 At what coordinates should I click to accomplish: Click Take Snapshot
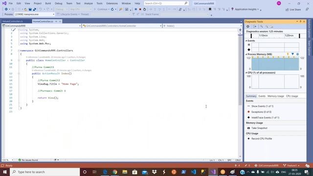pyautogui.click(x=259, y=128)
